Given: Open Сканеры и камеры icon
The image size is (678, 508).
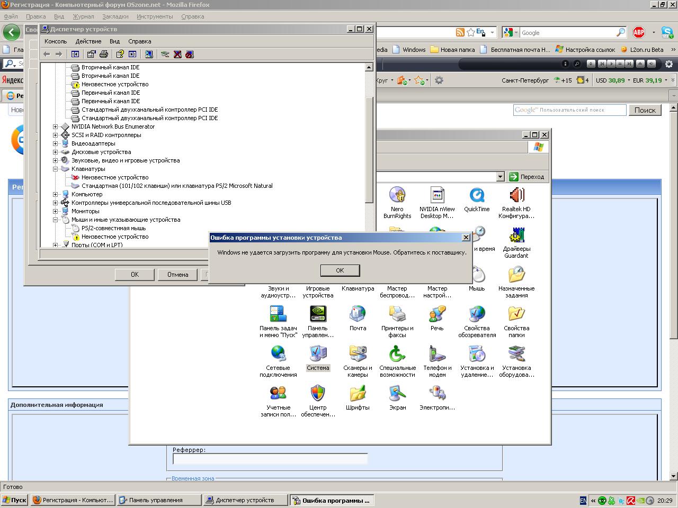Looking at the screenshot, I should tap(358, 354).
